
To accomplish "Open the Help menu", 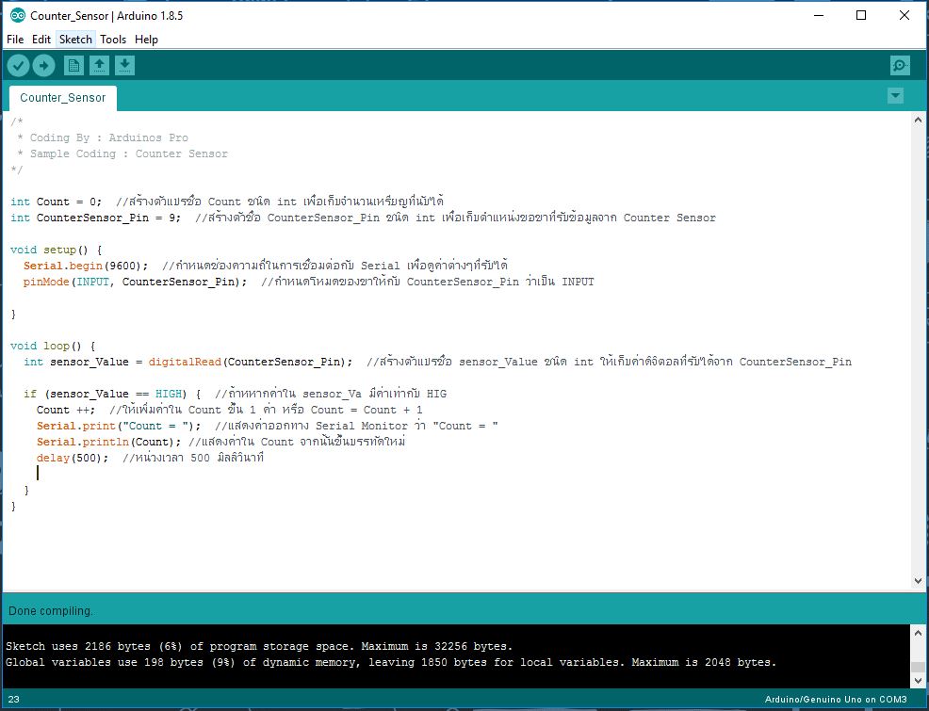I will click(x=146, y=40).
